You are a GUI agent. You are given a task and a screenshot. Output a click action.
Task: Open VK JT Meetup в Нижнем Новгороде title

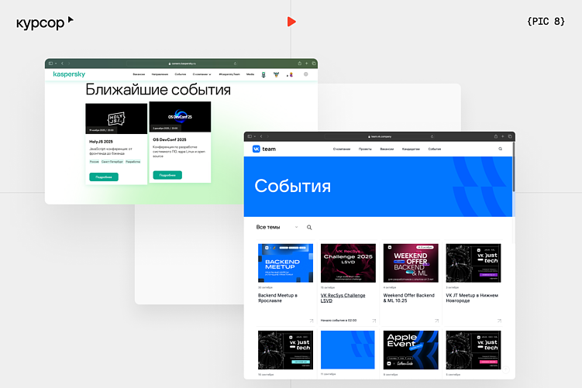[472, 298]
